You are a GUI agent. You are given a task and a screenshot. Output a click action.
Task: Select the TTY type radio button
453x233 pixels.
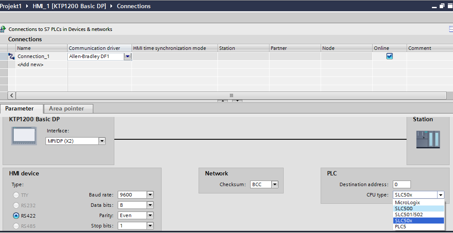tap(16, 195)
